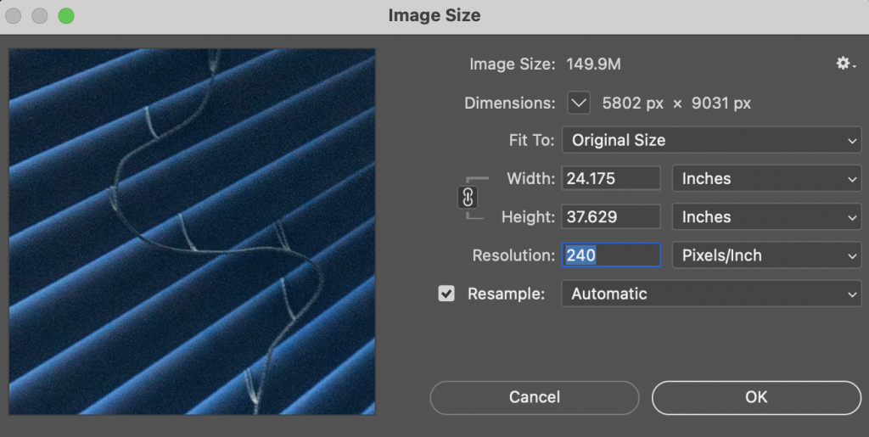Image resolution: width=869 pixels, height=437 pixels.
Task: Toggle the constrain proportions chain link icon
Action: click(x=468, y=198)
